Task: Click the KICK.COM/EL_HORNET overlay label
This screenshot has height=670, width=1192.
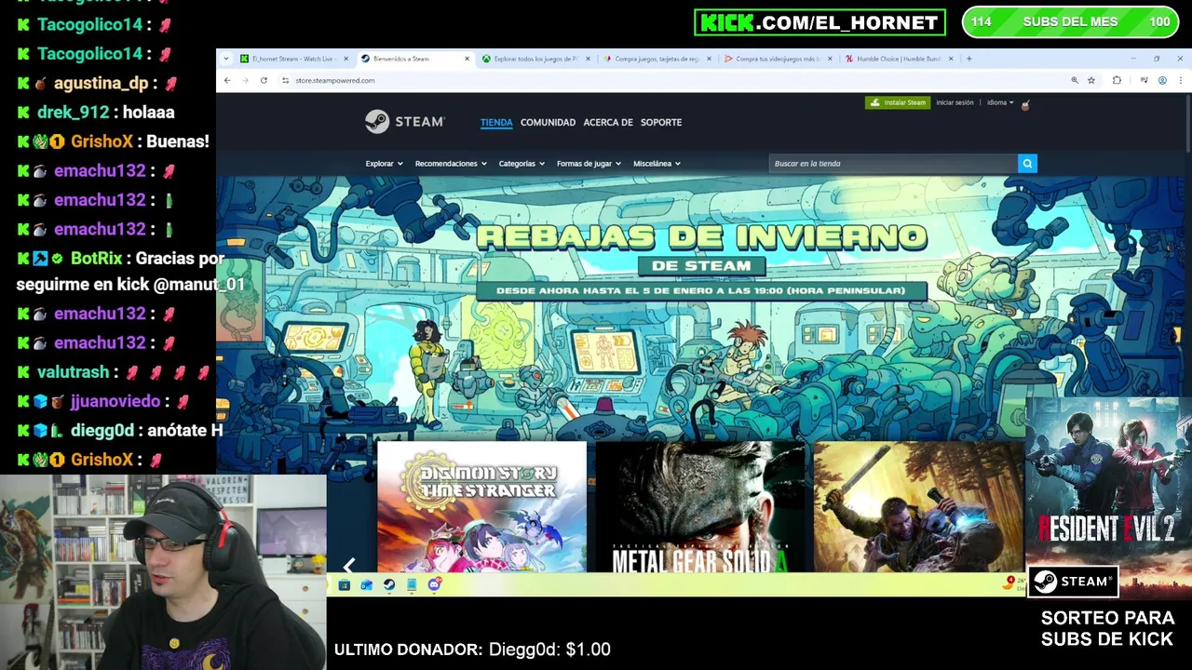Action: coord(819,22)
